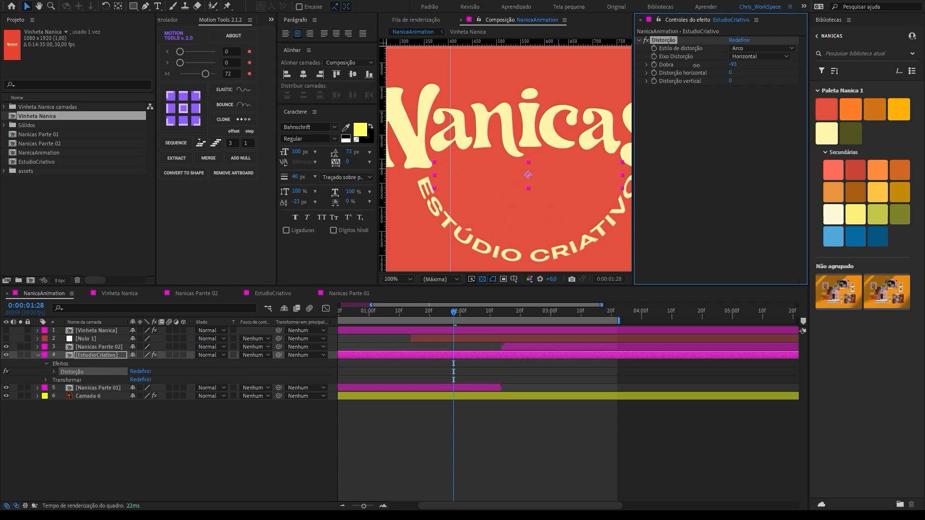Switch to Vinheta Nanica timeline tab
The height and width of the screenshot is (520, 925).
pos(119,293)
